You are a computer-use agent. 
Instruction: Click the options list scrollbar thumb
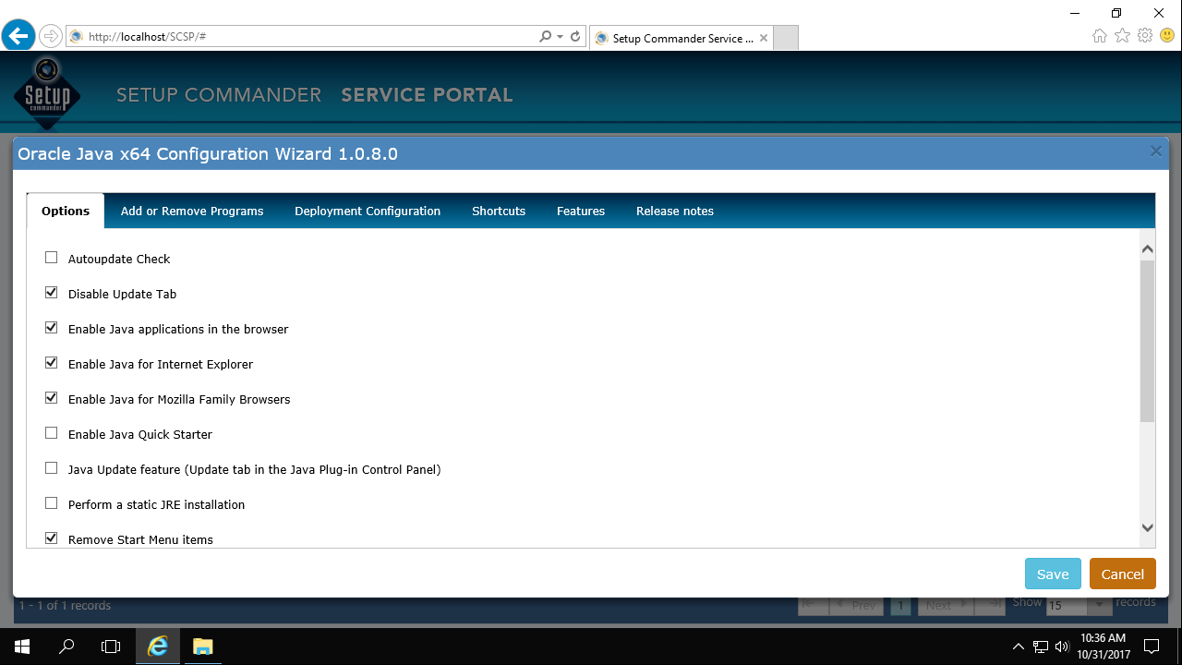(1148, 341)
